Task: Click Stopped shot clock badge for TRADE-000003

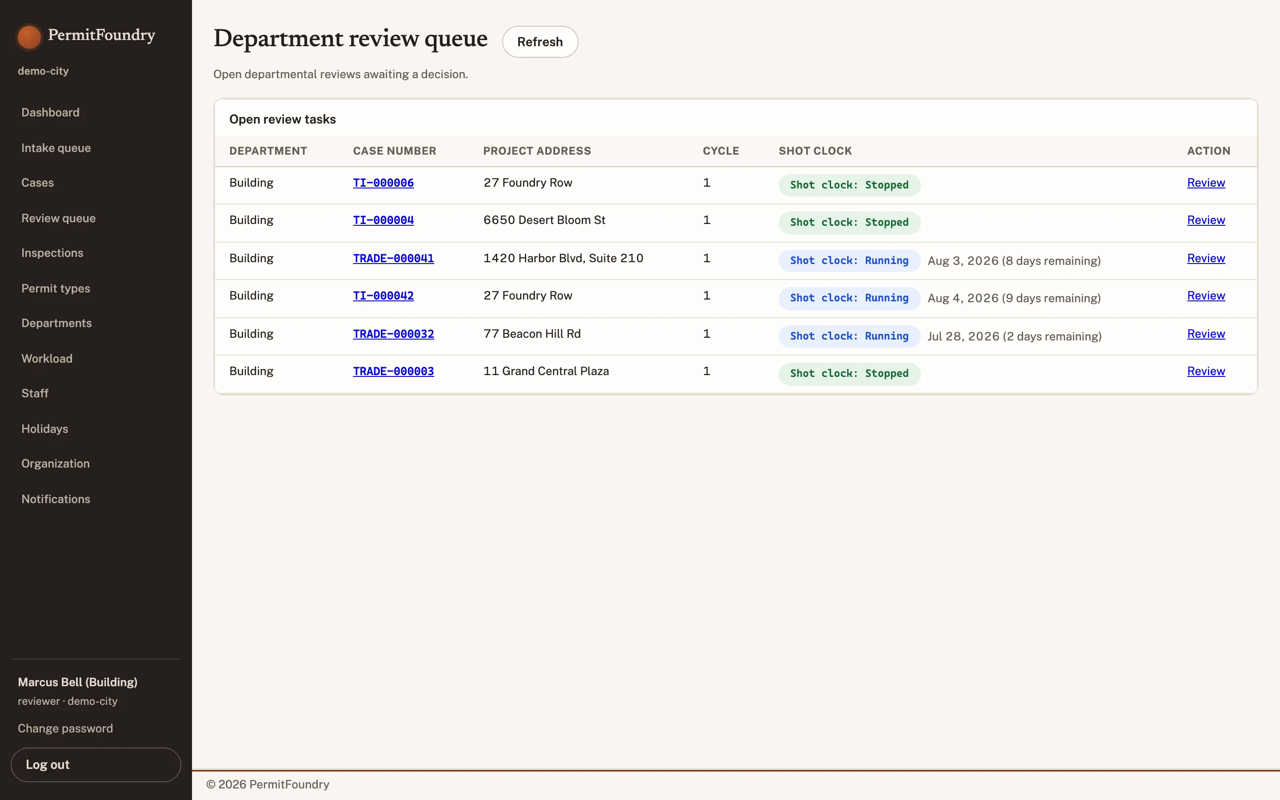Action: [x=849, y=374]
